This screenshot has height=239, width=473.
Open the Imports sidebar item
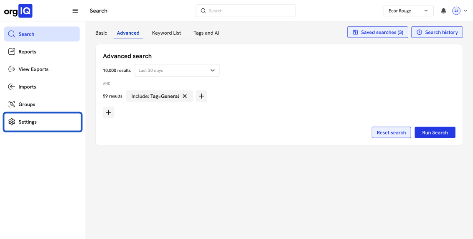coord(27,87)
